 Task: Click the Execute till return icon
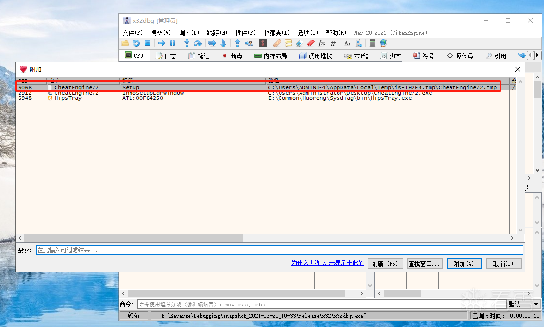[237, 43]
